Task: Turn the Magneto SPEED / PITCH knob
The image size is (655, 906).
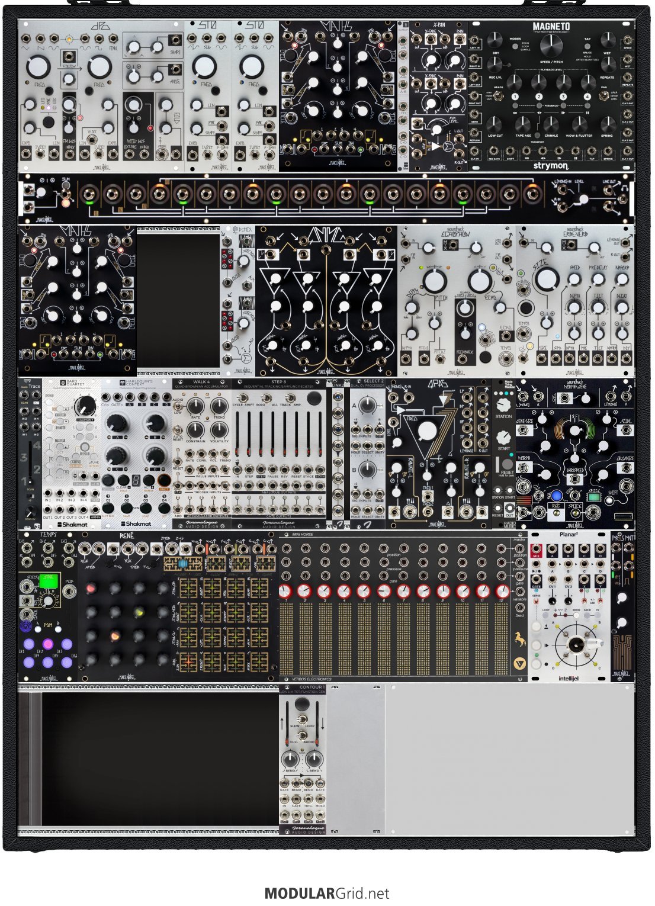Action: pyautogui.click(x=551, y=44)
